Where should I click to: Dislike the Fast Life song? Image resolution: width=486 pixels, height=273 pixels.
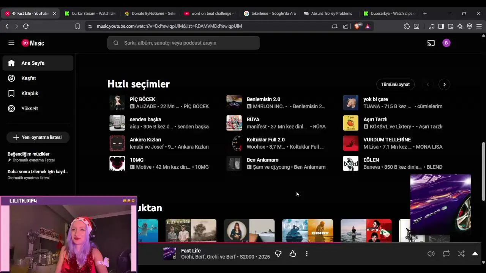(278, 254)
